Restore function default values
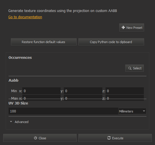 coord(44,42)
